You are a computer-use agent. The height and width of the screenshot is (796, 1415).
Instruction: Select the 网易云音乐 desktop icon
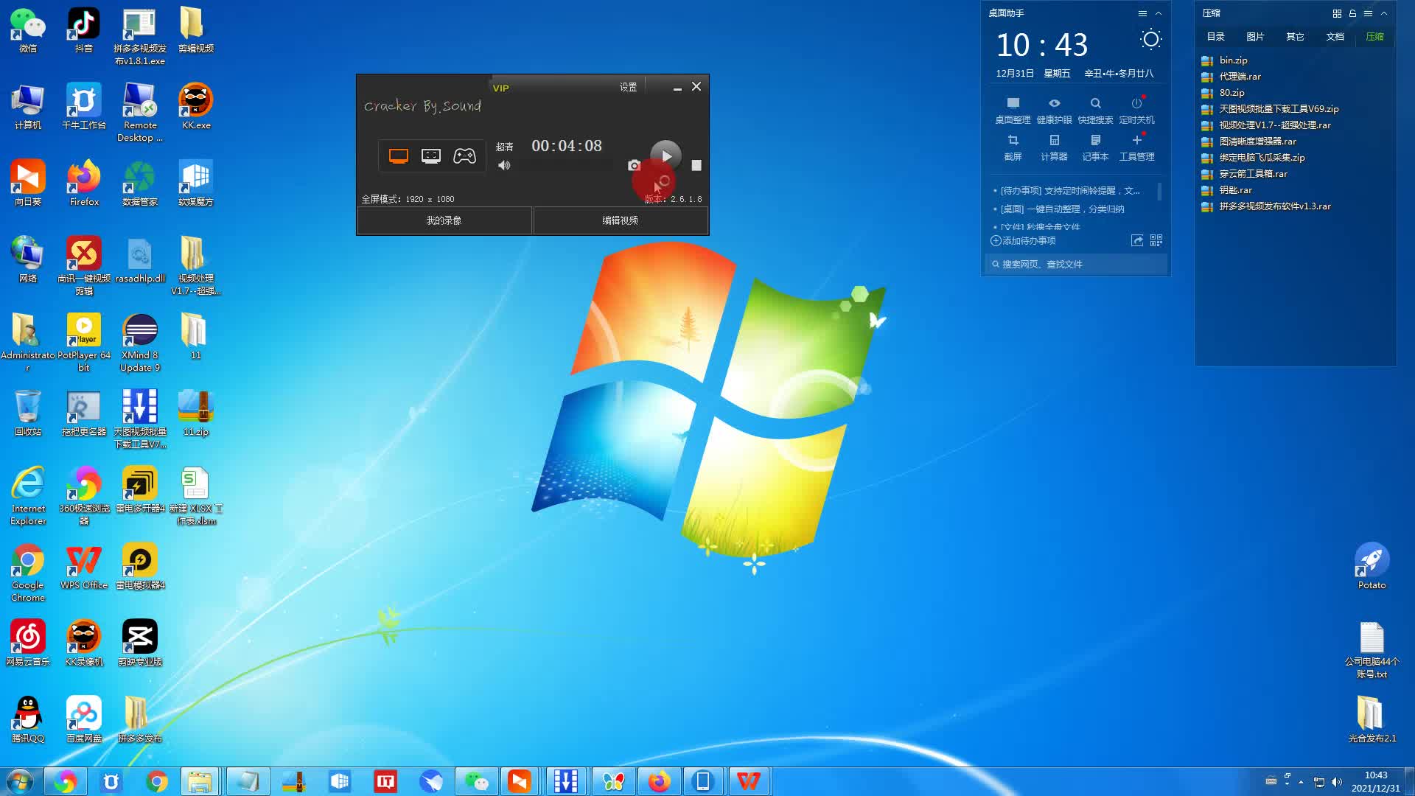(28, 643)
